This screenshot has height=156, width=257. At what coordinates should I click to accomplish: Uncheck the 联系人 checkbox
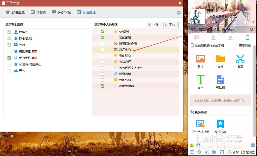click(x=9, y=32)
